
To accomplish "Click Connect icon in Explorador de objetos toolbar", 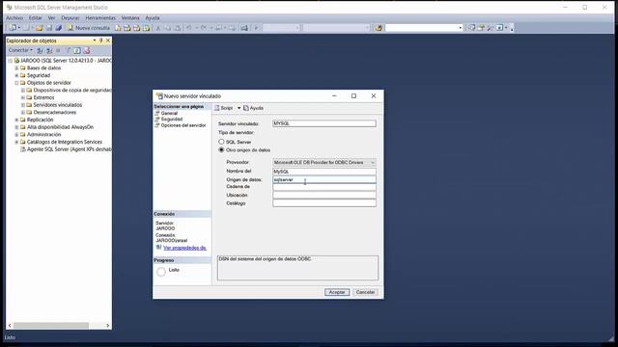I will pyautogui.click(x=40, y=50).
